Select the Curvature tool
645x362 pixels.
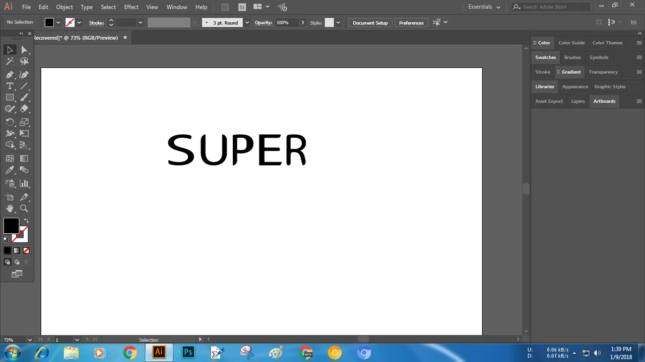pos(24,74)
